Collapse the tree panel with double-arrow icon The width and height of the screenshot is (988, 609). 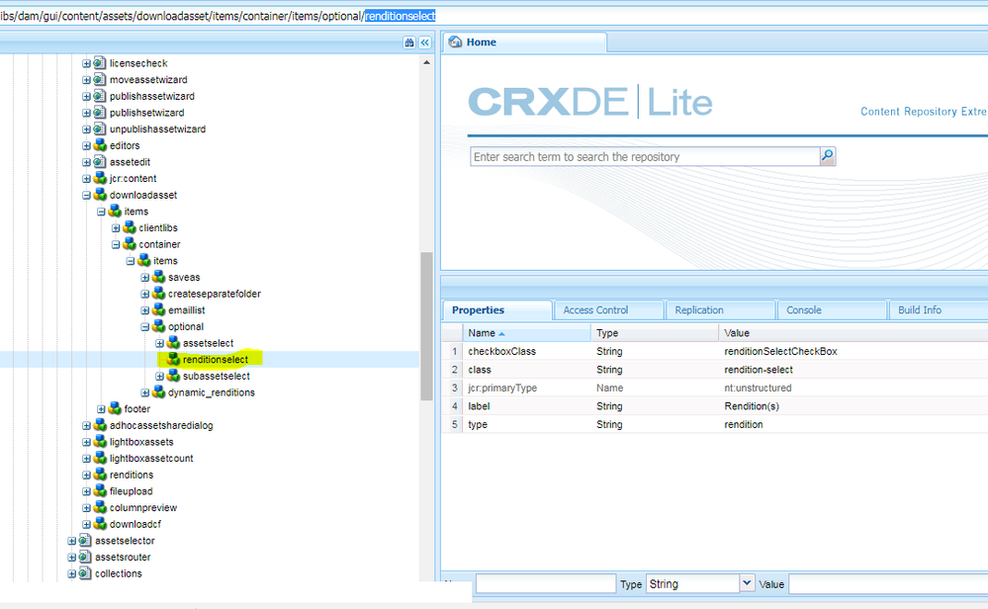coord(425,43)
